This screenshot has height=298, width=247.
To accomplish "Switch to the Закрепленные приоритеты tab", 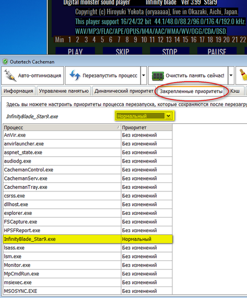I will [191, 91].
